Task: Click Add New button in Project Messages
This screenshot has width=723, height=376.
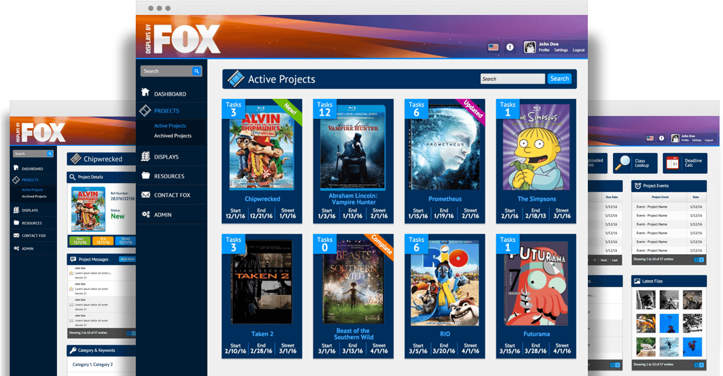Action: pos(127,259)
